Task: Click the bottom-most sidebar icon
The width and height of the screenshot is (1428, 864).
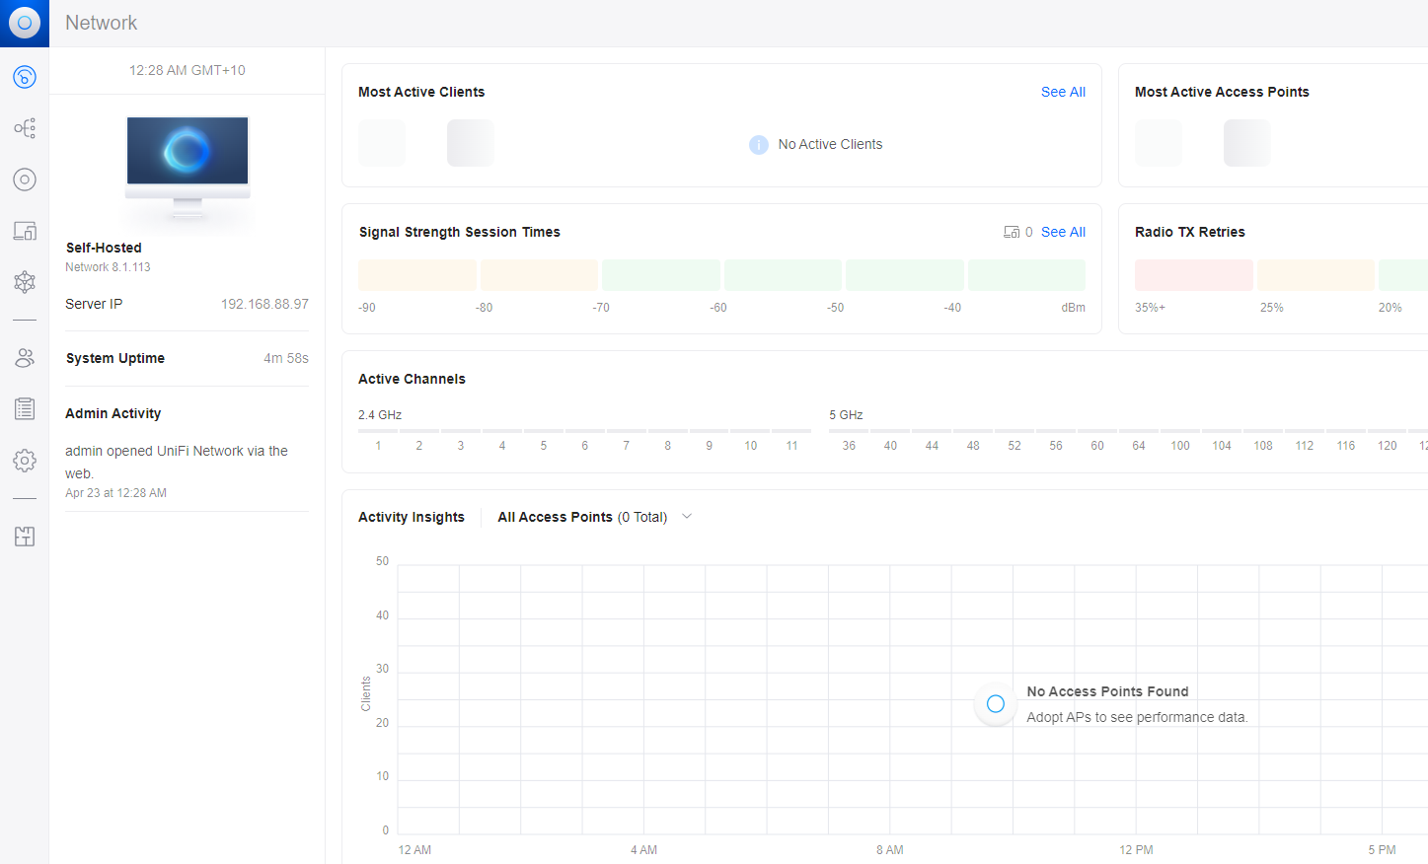Action: pos(25,536)
